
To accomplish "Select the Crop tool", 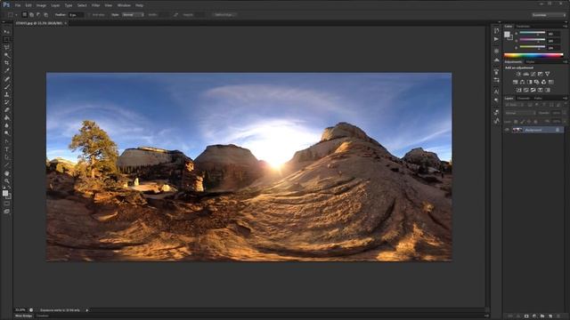I will [x=6, y=63].
